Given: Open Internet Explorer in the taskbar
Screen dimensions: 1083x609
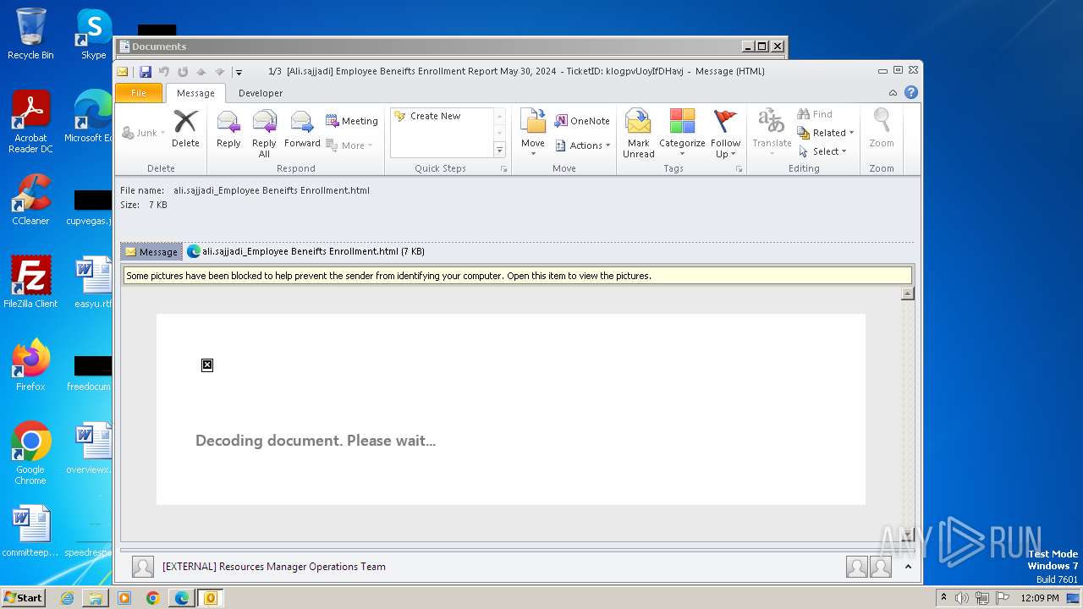Looking at the screenshot, I should (x=67, y=598).
